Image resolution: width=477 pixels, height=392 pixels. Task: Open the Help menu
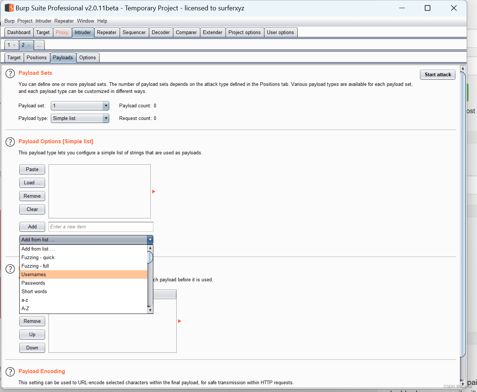coord(102,21)
